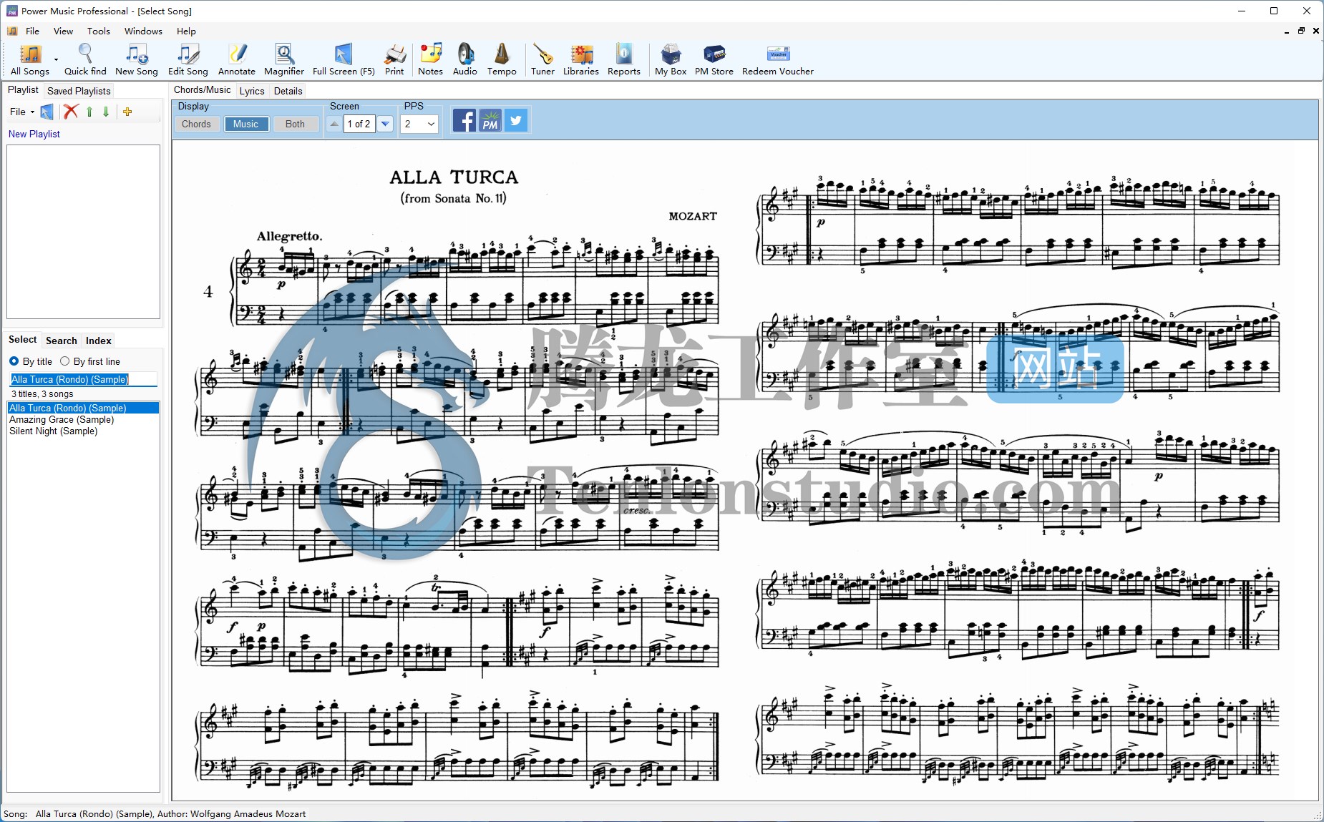This screenshot has width=1324, height=822.
Task: Create a New Song from the toolbar
Action: click(136, 59)
